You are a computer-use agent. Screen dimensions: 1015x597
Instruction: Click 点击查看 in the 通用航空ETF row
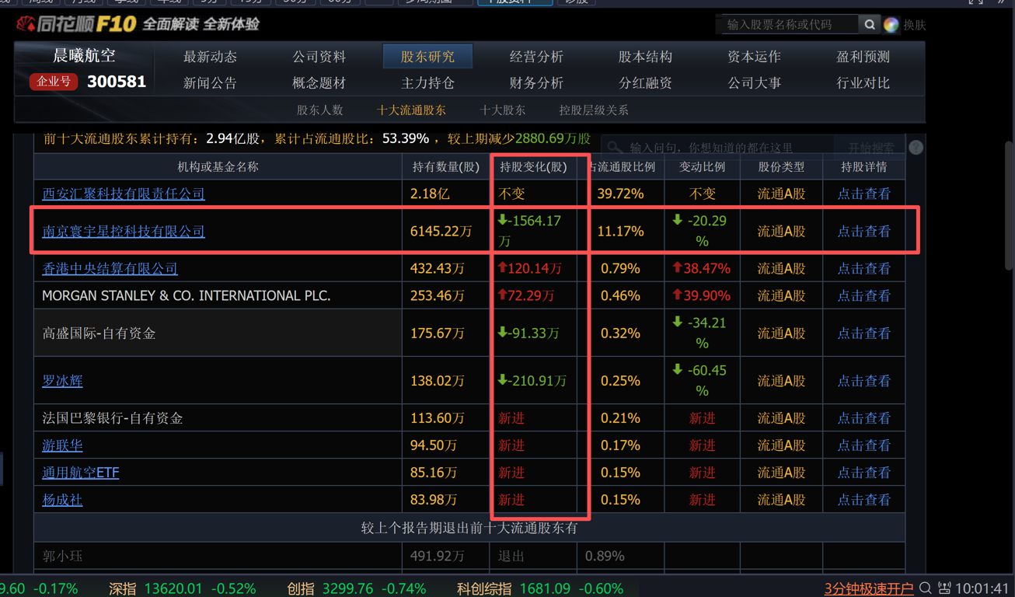pyautogui.click(x=863, y=473)
